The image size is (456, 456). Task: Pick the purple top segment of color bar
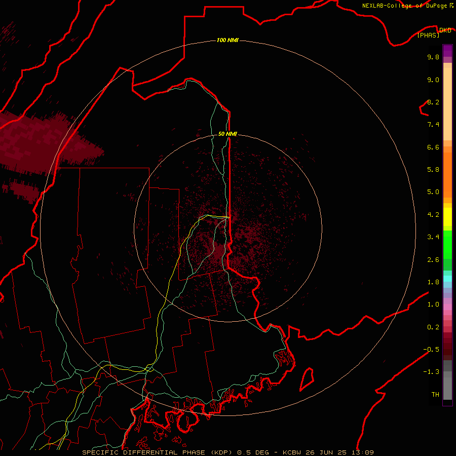point(447,51)
